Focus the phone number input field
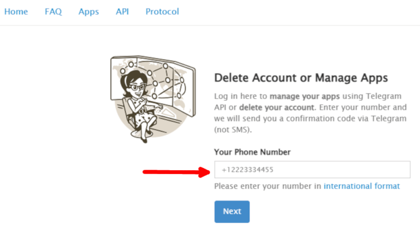 (312, 170)
